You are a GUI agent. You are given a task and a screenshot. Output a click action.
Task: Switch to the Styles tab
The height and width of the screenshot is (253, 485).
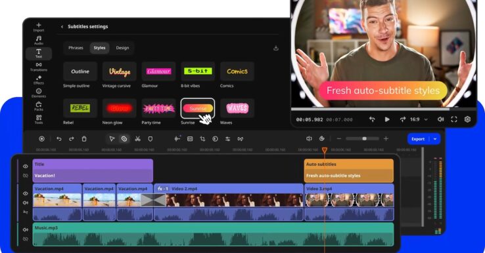[100, 48]
